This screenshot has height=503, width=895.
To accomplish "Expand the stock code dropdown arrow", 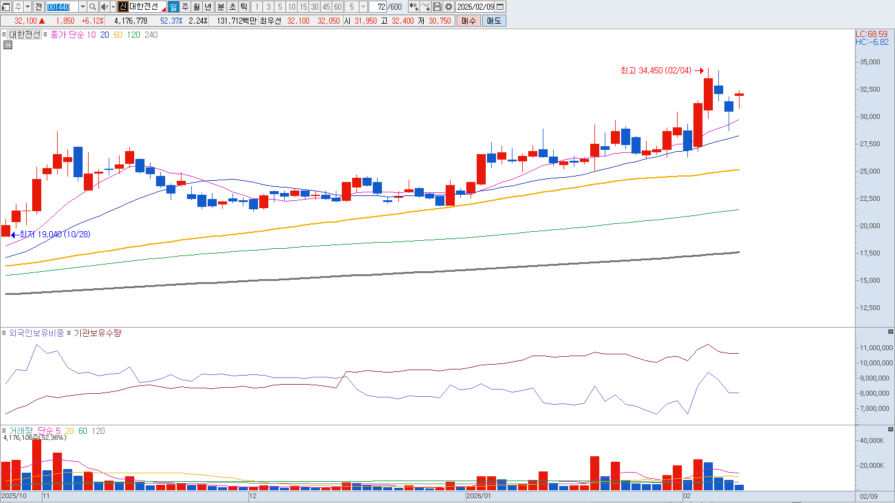I will coord(83,7).
